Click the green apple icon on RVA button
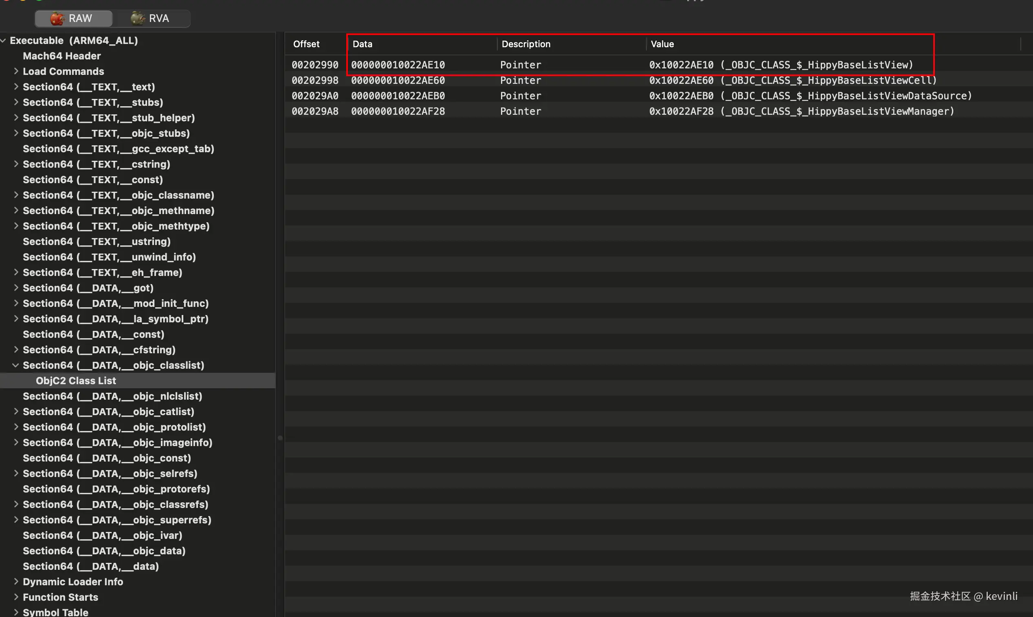 [x=137, y=18]
